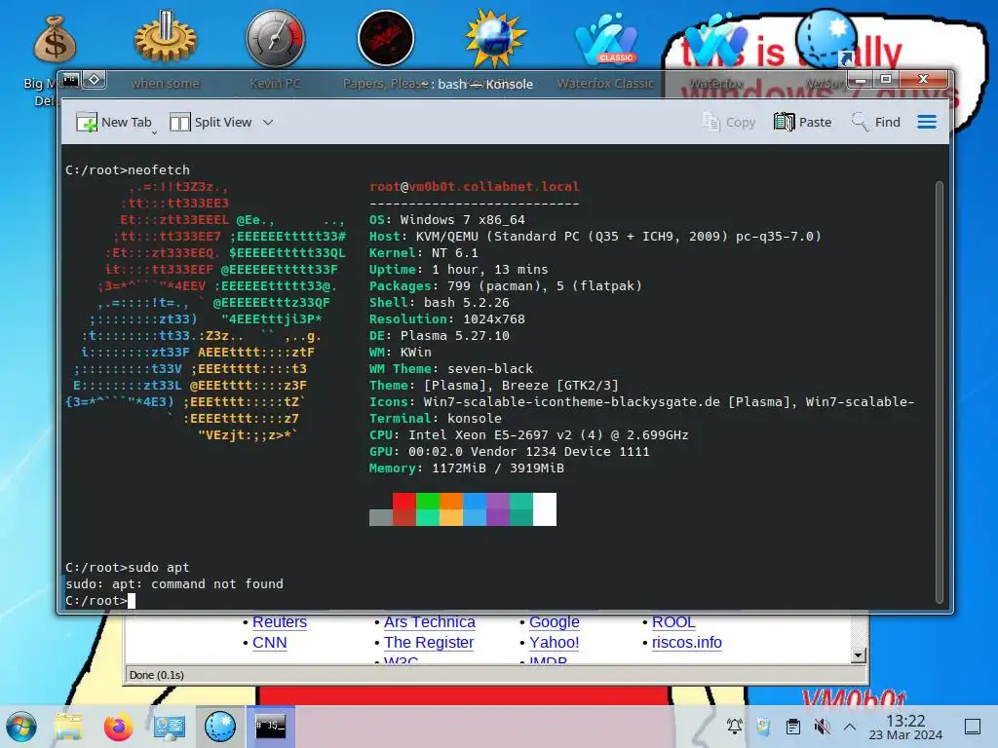Click the Konsole terminal vertical scrollbar

939,392
